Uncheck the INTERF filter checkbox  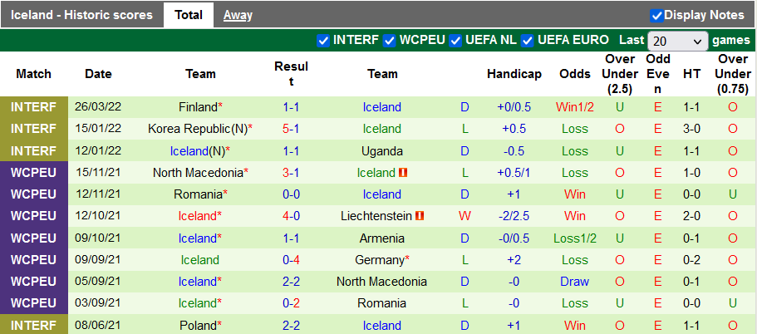point(323,40)
